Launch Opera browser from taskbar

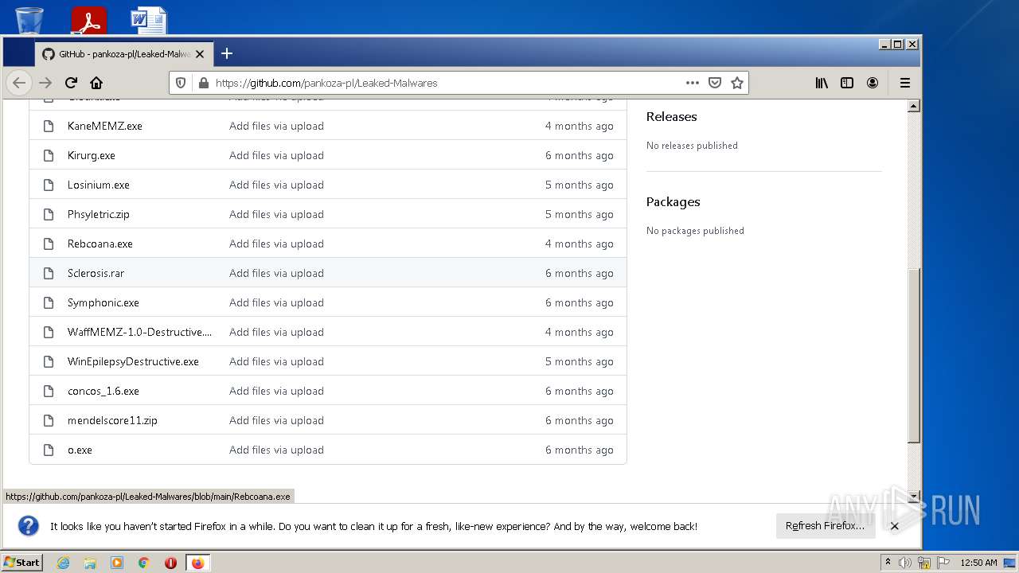point(170,563)
